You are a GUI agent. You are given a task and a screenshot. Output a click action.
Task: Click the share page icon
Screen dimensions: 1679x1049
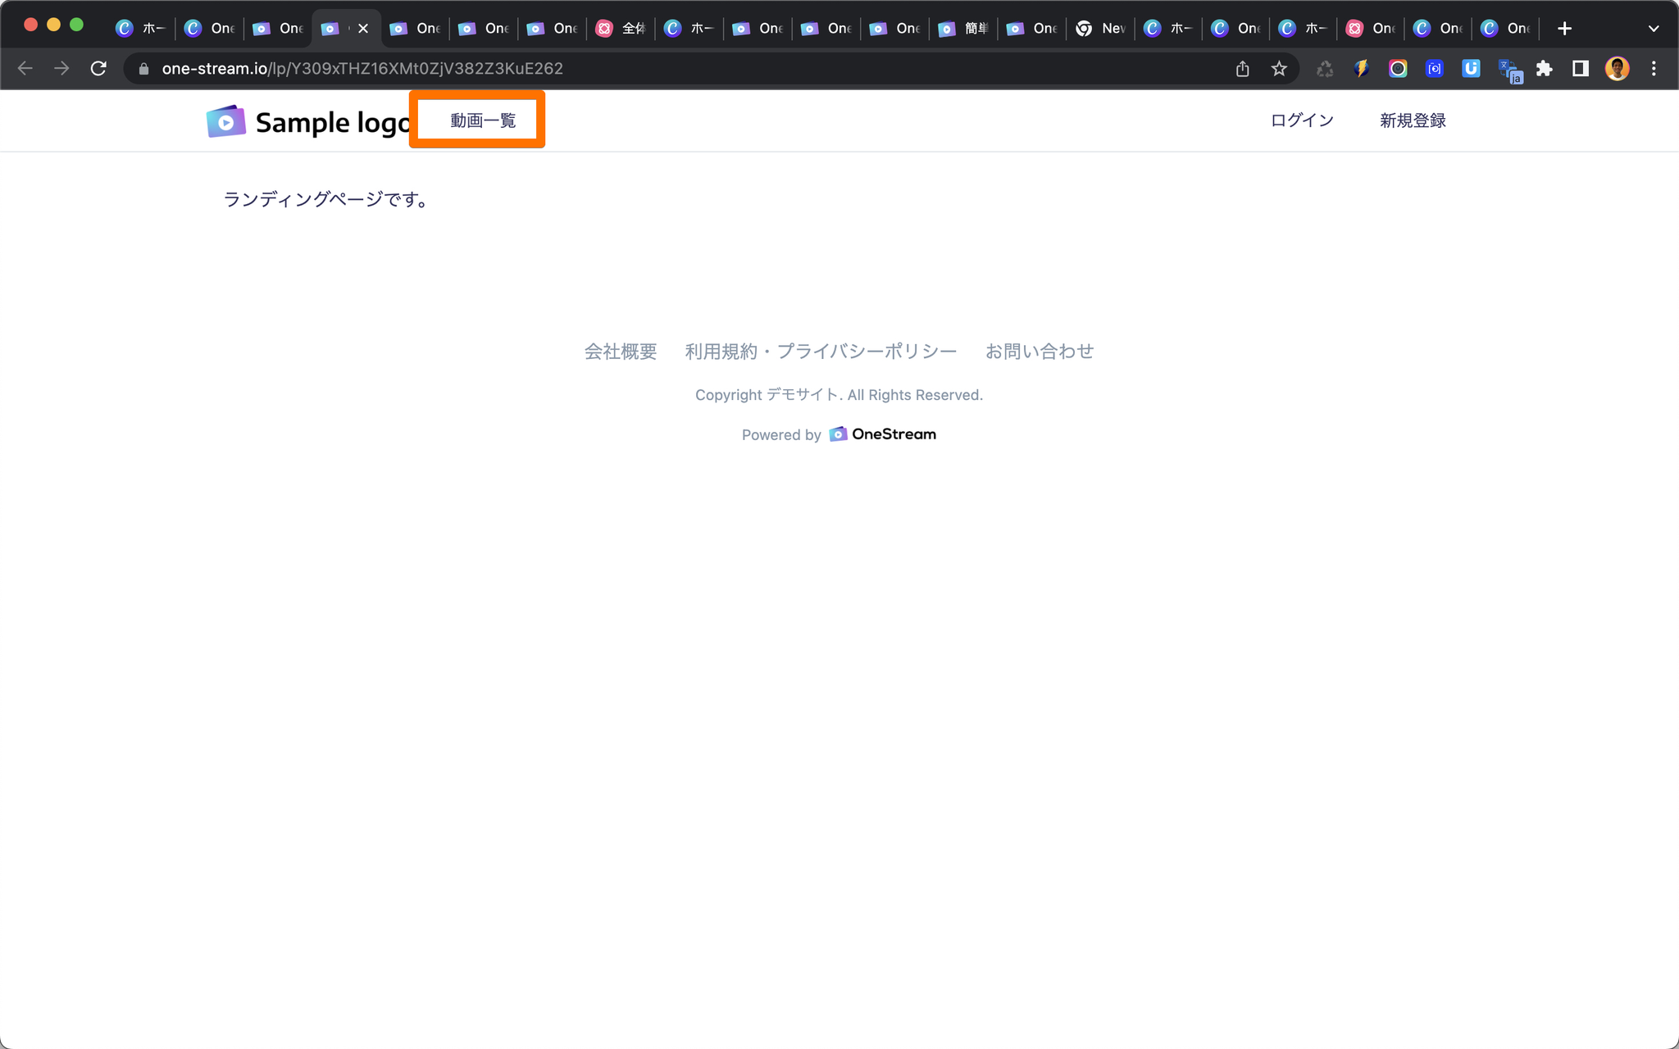point(1243,69)
